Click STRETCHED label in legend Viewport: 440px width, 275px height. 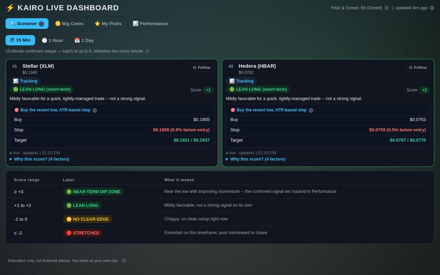(83, 233)
